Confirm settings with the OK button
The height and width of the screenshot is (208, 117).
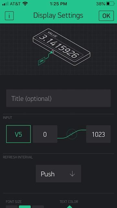(x=106, y=16)
